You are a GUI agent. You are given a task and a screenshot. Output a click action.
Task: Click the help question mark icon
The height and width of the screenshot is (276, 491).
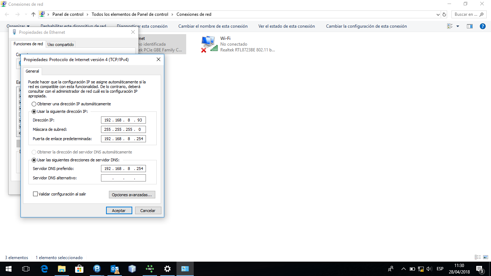[x=483, y=26]
